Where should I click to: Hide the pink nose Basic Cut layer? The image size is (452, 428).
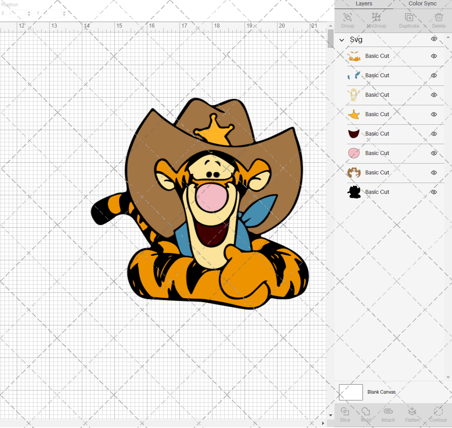point(434,153)
